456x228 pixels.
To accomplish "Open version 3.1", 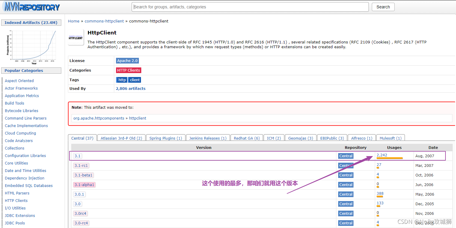I will pyautogui.click(x=78, y=156).
